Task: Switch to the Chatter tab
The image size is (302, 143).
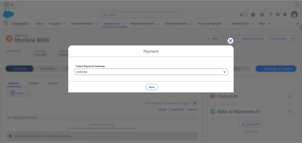Action: (x=53, y=83)
